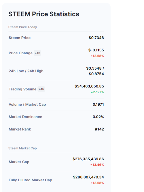
Task: Click the red down arrow beside 13.58% price change
Action: pos(91,56)
